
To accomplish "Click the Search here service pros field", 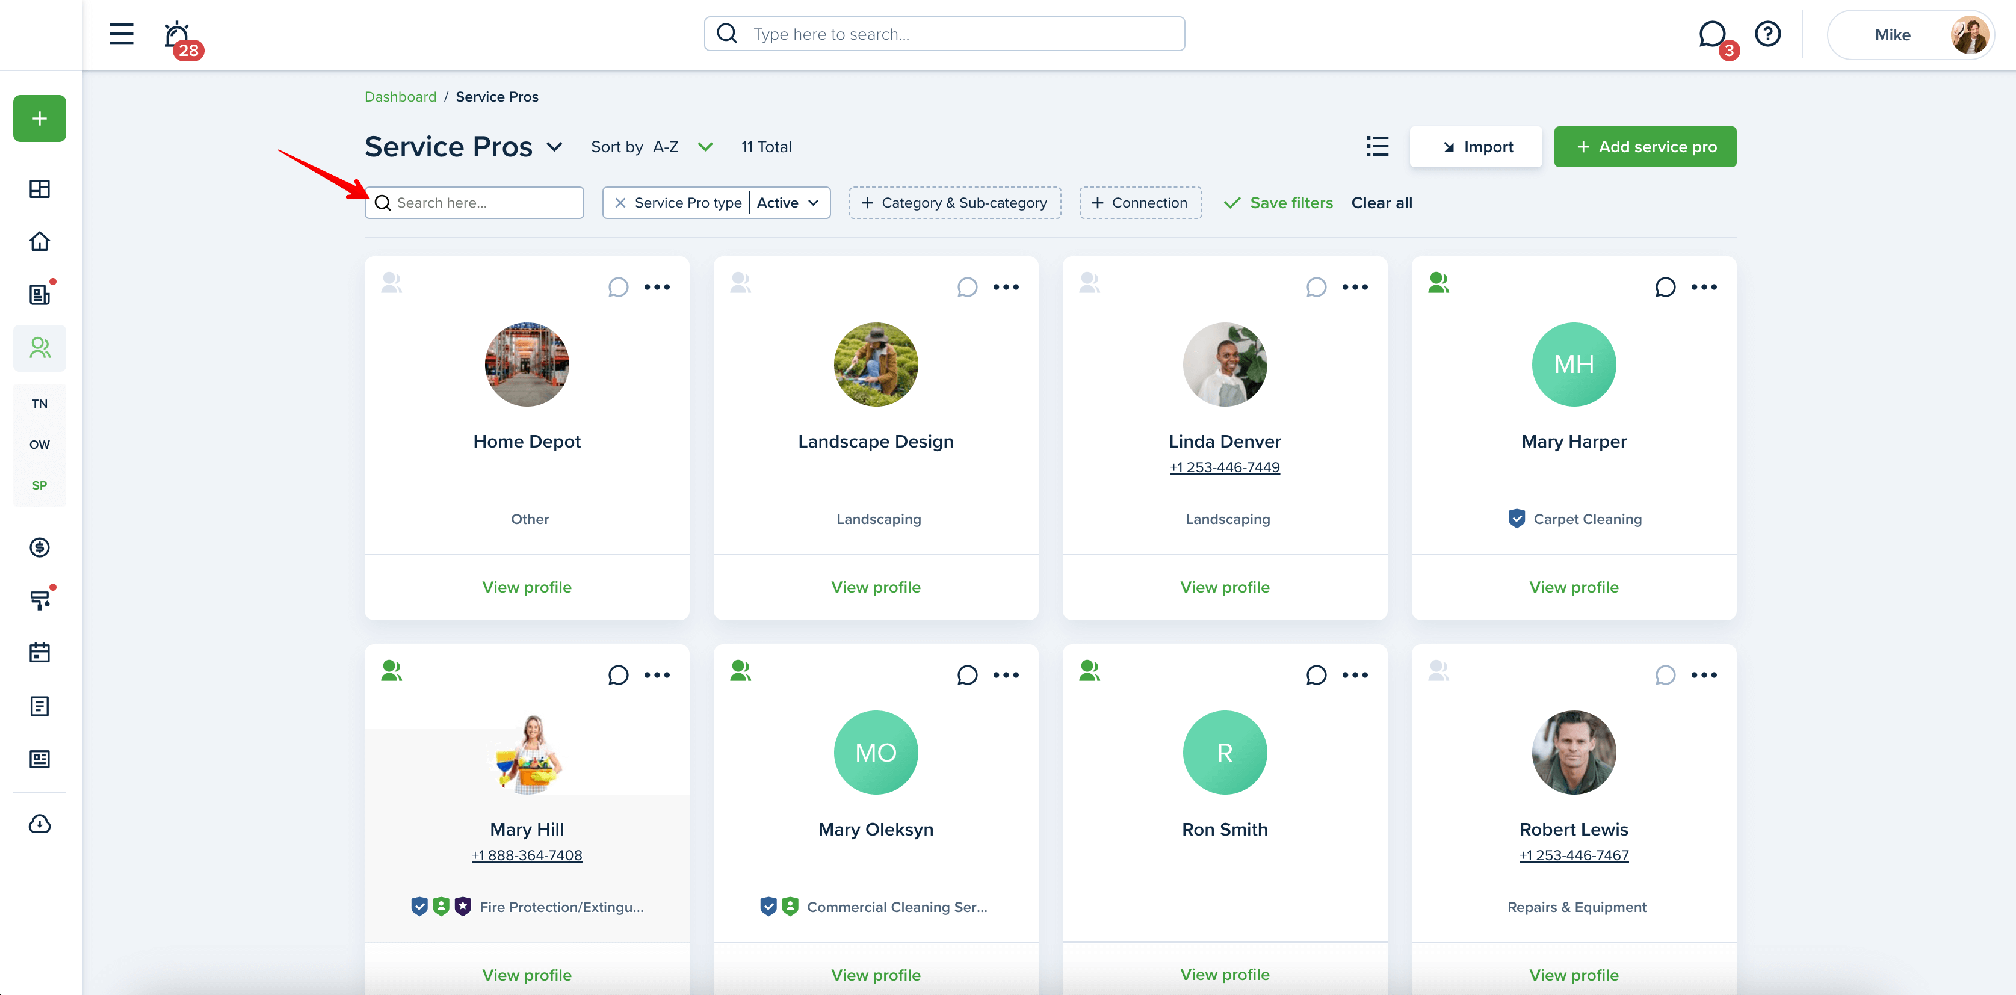I will [x=474, y=203].
